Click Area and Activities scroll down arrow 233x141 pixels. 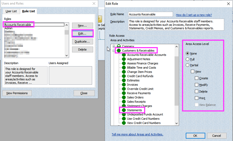tap(176, 123)
